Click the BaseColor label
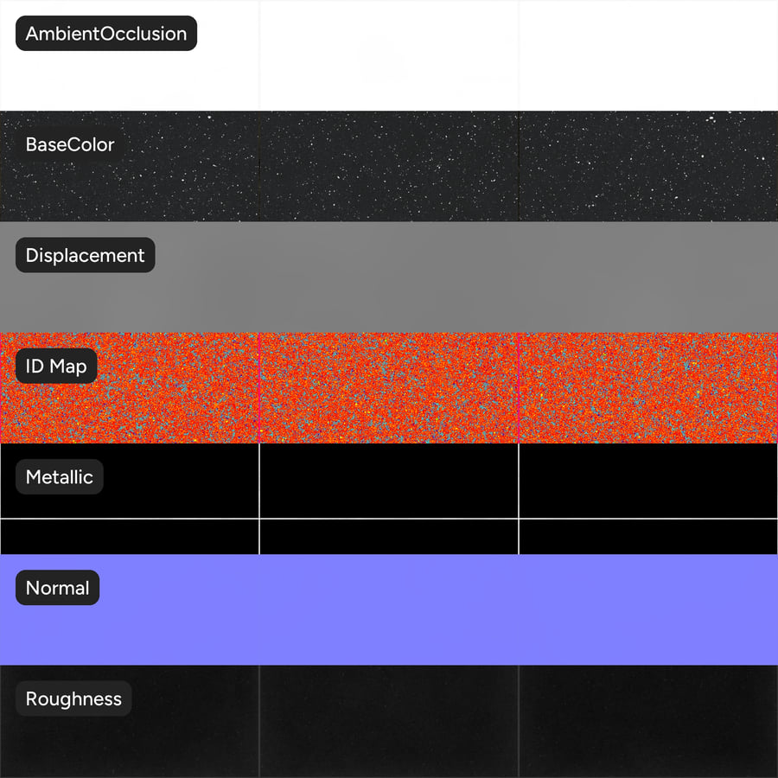Viewport: 778px width, 778px height. pos(70,144)
